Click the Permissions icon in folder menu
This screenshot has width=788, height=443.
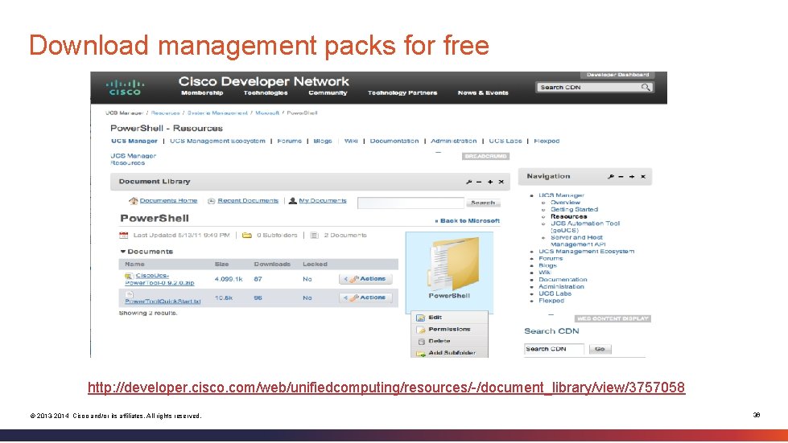point(421,330)
